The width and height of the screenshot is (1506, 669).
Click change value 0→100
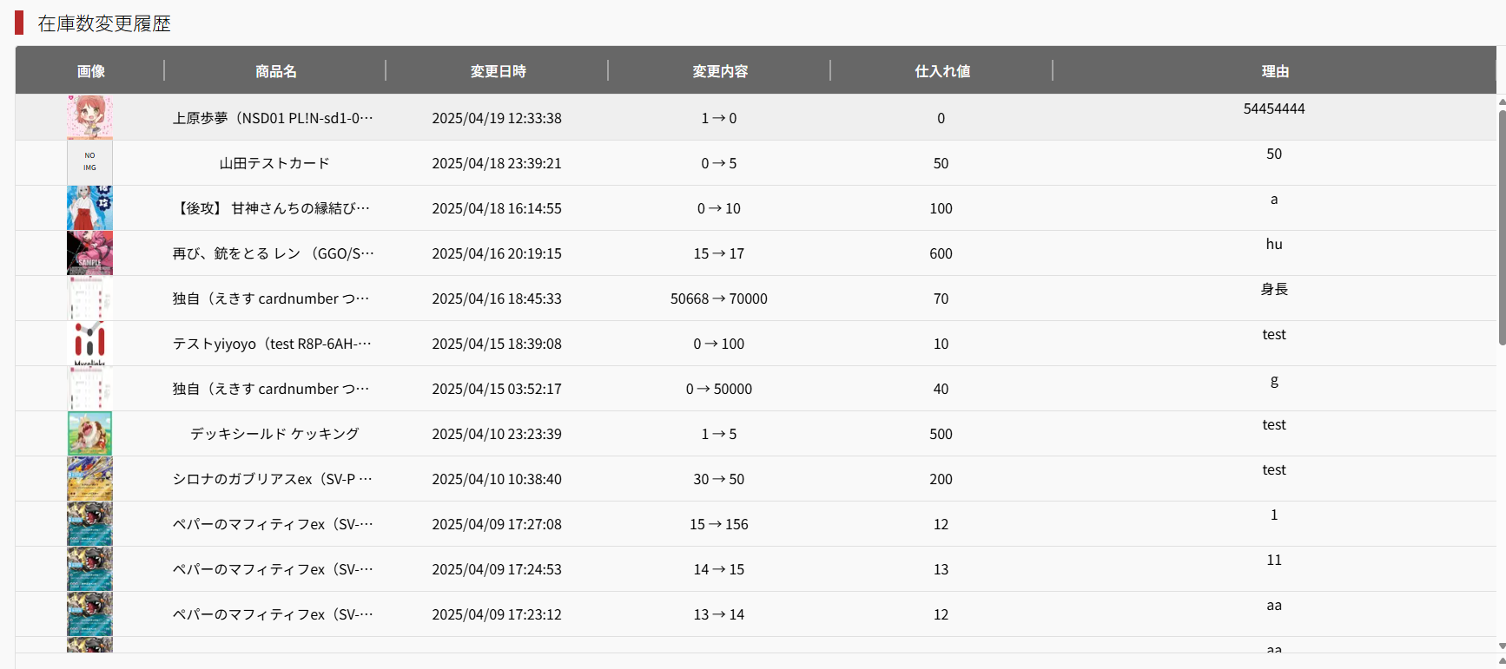pos(719,344)
